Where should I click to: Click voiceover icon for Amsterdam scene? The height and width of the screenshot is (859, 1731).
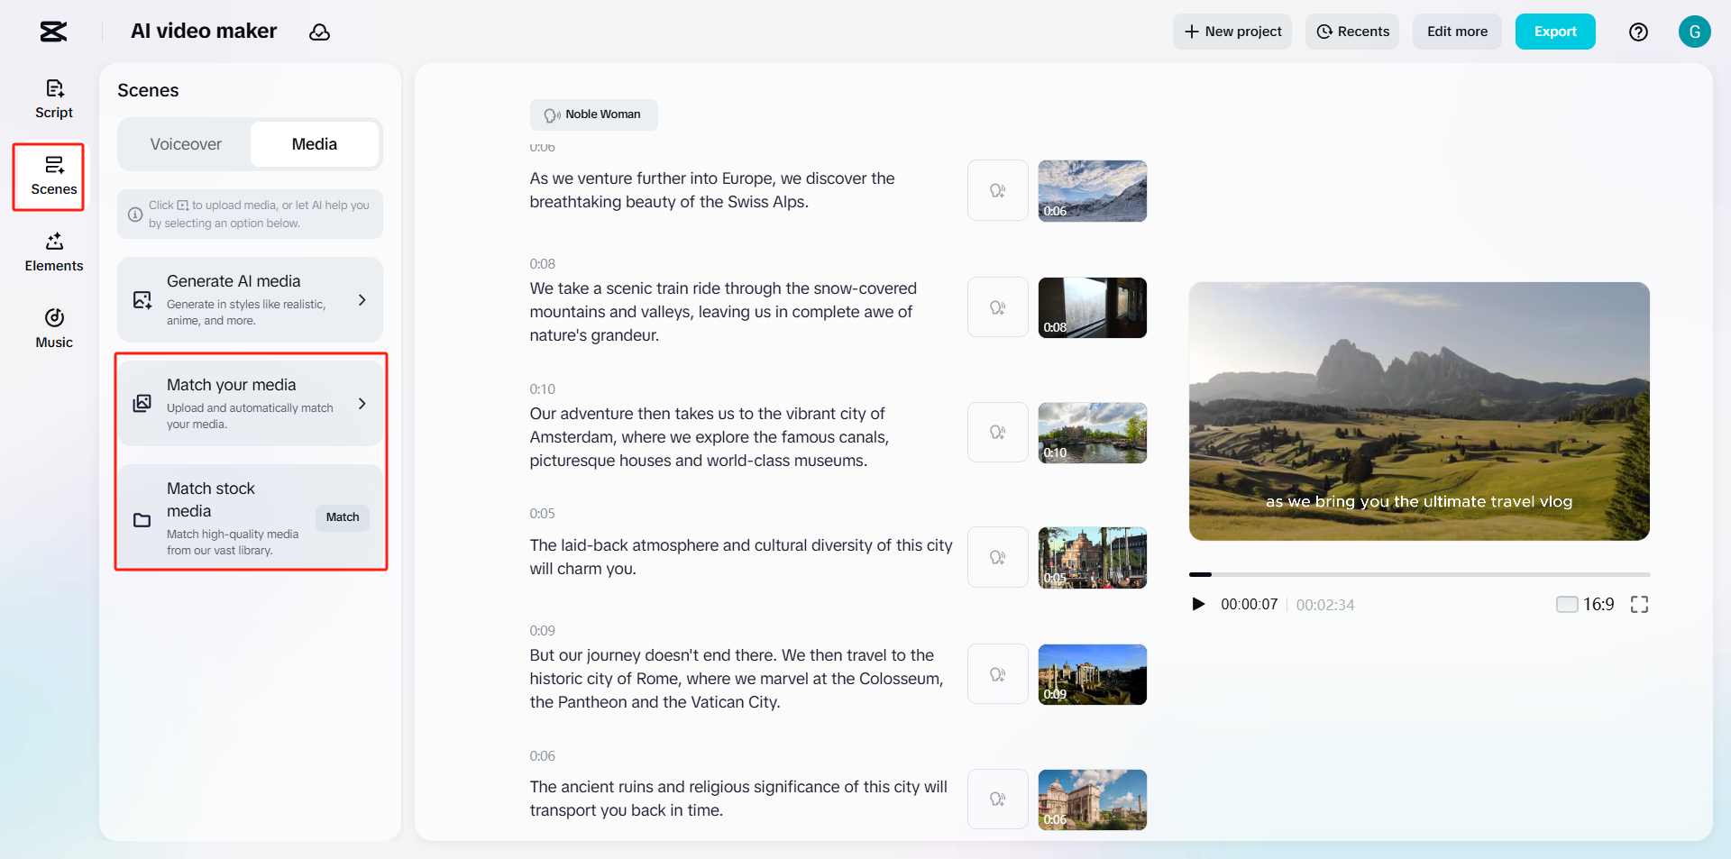pos(998,433)
